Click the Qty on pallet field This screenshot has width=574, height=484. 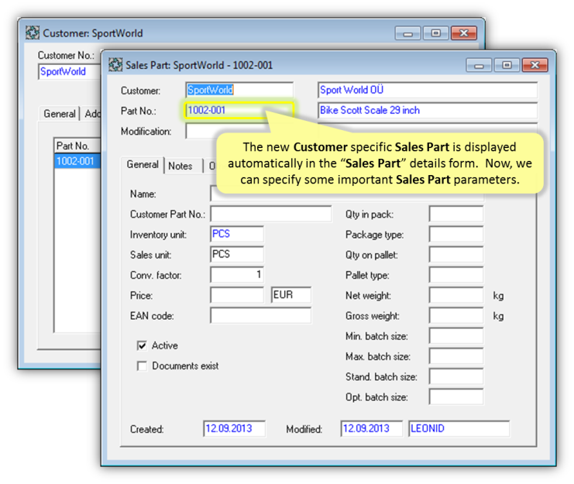[456, 255]
